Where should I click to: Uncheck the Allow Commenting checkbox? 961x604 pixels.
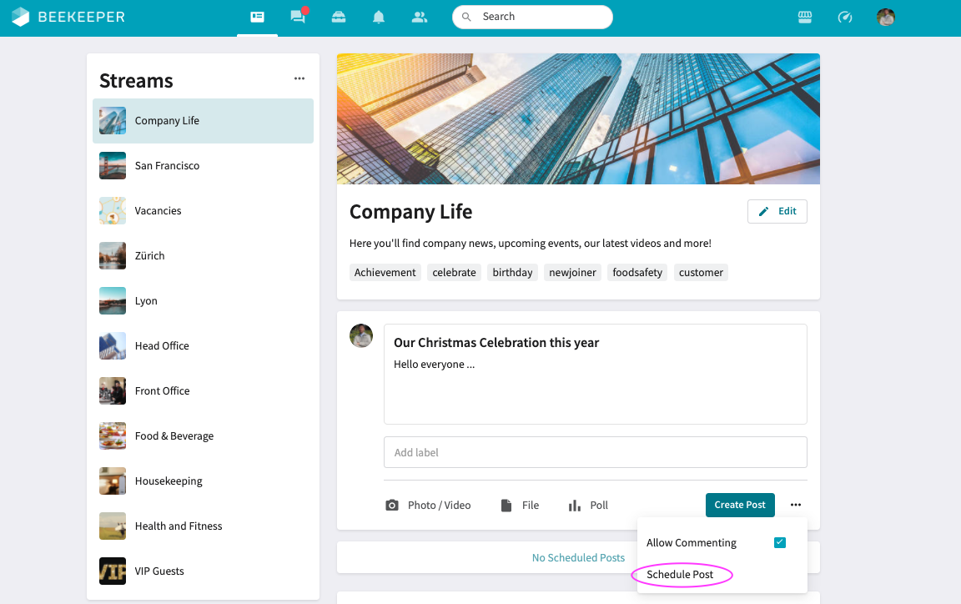(x=779, y=542)
